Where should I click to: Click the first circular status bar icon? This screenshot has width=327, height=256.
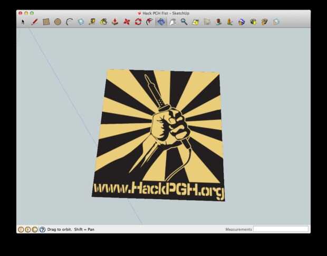pos(21,229)
